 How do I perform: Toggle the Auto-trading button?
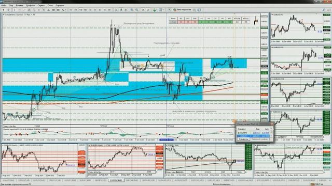click(182, 10)
